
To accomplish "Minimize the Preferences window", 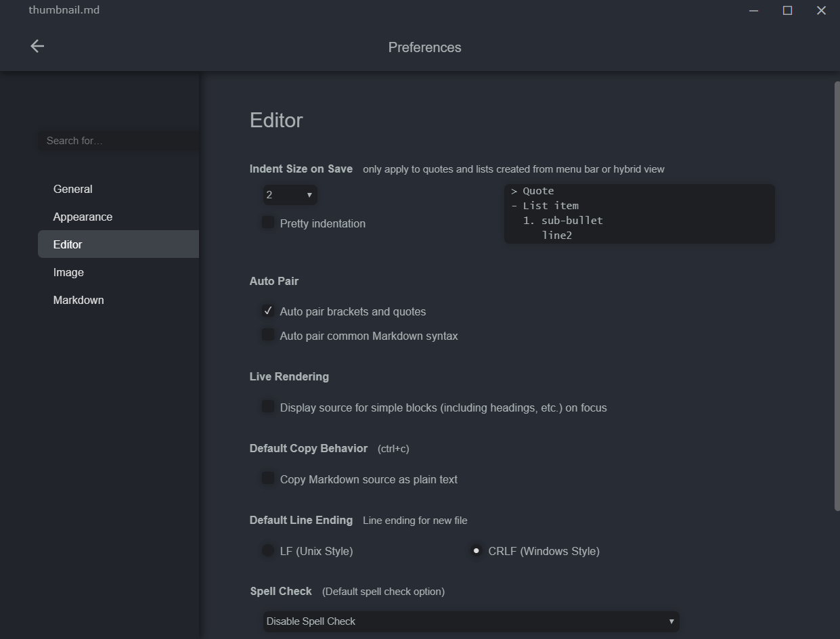I will pos(754,10).
